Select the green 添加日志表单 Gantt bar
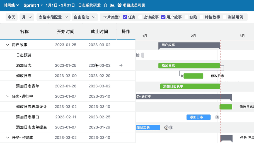Viewport: 254px width, 143px height. 190,86
